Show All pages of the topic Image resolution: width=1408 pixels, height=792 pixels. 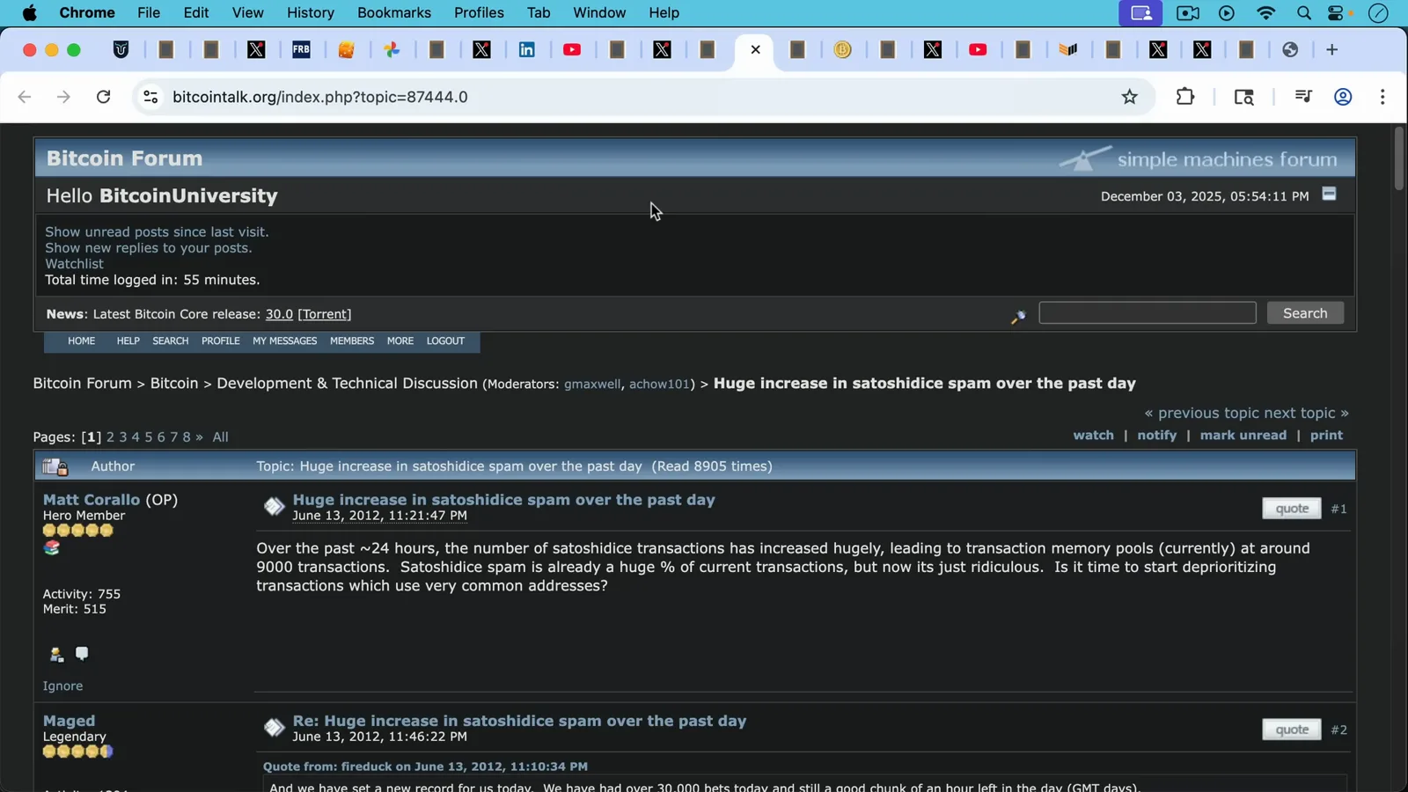(220, 437)
